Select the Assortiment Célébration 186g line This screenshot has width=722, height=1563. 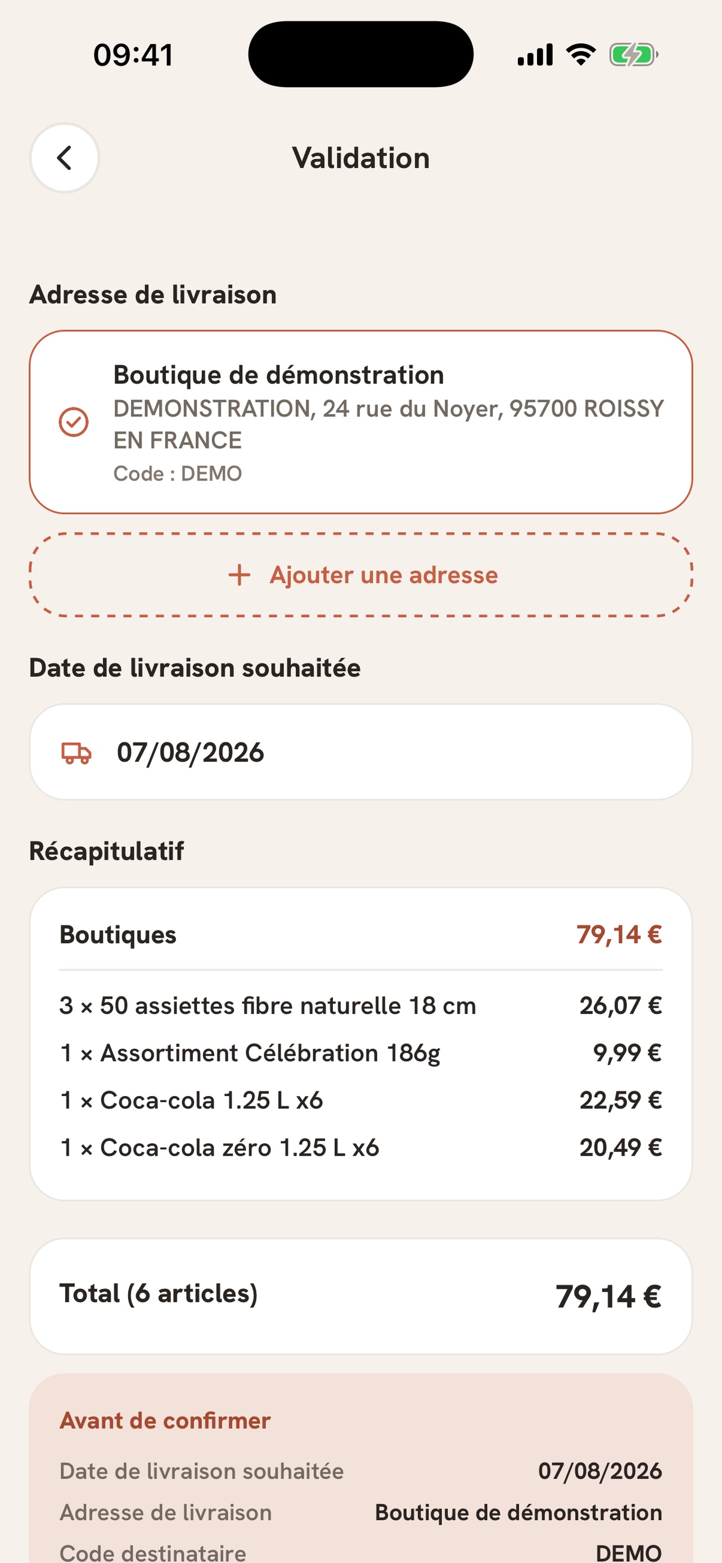pyautogui.click(x=360, y=1053)
